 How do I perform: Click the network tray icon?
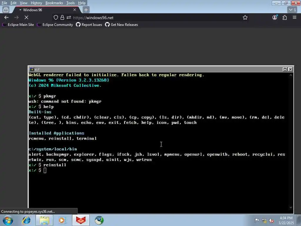tap(264, 221)
